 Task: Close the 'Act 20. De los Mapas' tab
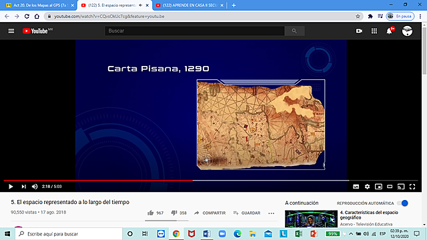click(73, 5)
